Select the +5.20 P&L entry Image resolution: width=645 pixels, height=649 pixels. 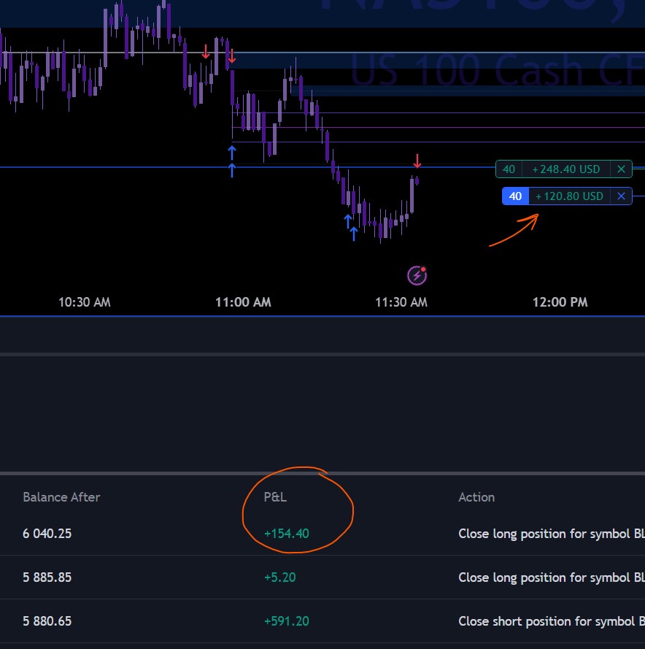click(279, 577)
